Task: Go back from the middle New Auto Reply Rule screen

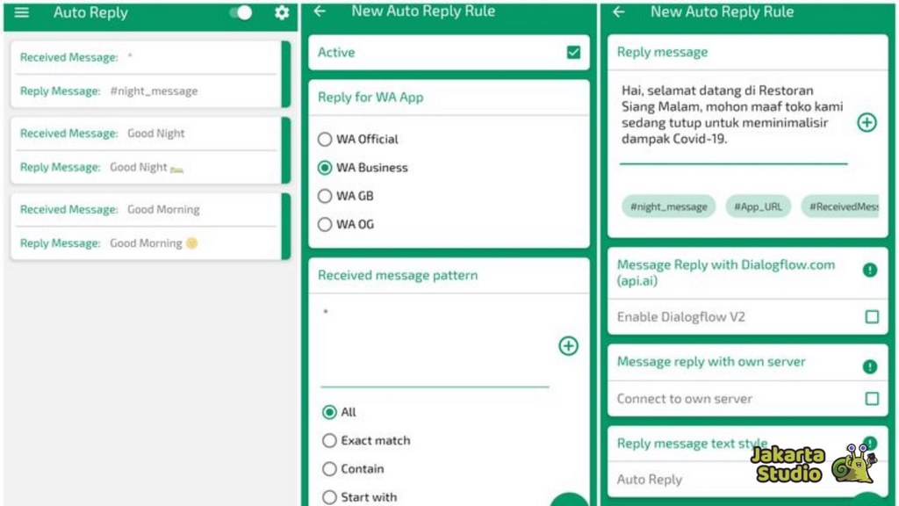Action: (x=320, y=11)
